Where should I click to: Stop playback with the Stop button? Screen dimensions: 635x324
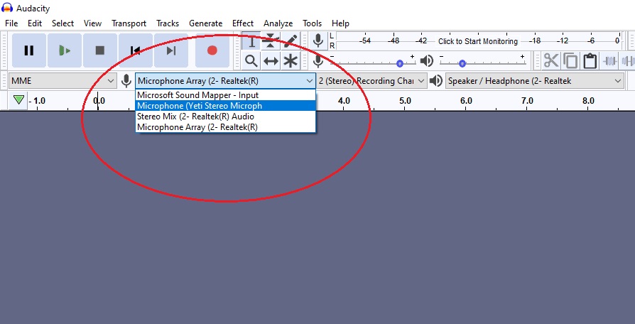[100, 50]
